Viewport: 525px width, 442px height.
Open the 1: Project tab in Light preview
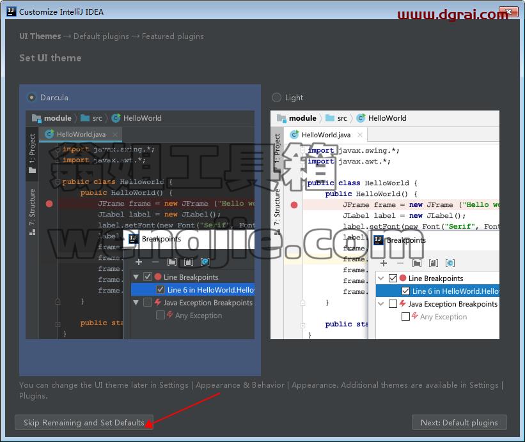(x=278, y=153)
